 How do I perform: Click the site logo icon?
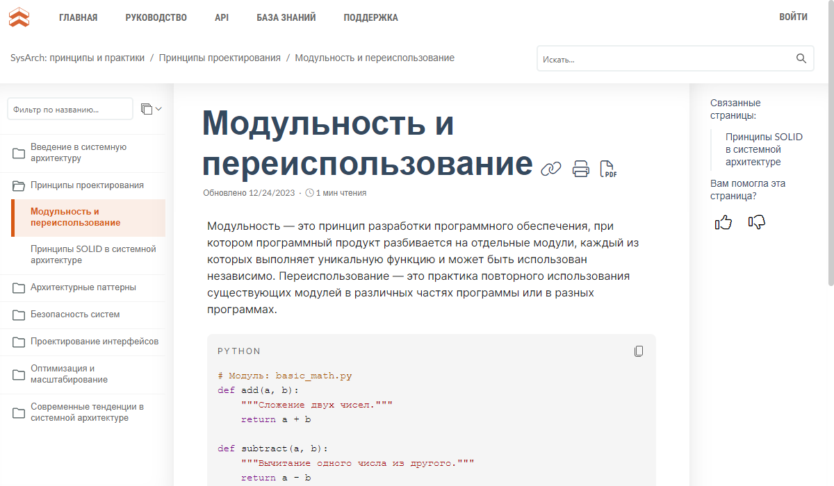point(19,17)
